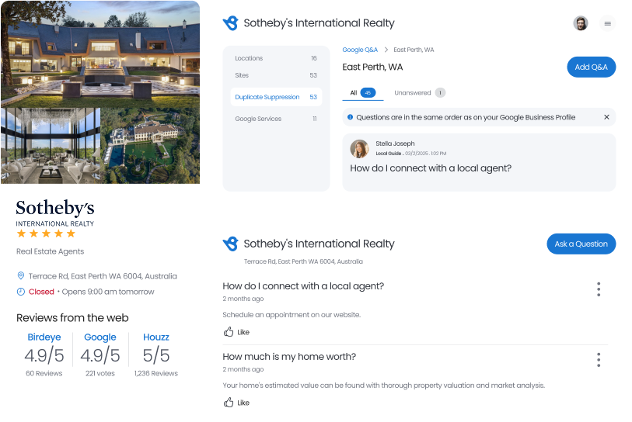Click the Stella Joseph question 'How do I connect with a local agent?'
This screenshot has width=632, height=422.
(x=431, y=168)
